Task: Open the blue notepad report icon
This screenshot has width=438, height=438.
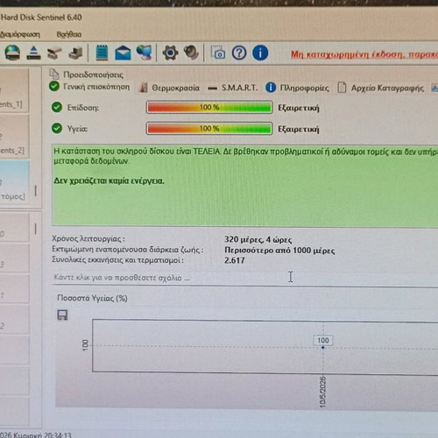Action: tap(102, 53)
